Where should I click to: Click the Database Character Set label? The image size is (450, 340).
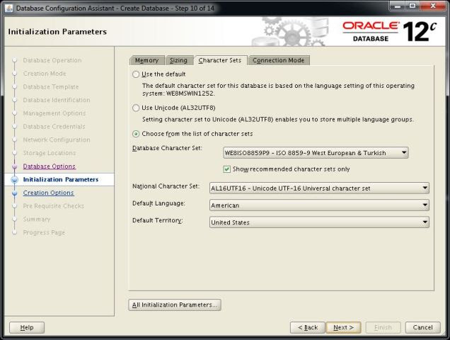tap(167, 148)
